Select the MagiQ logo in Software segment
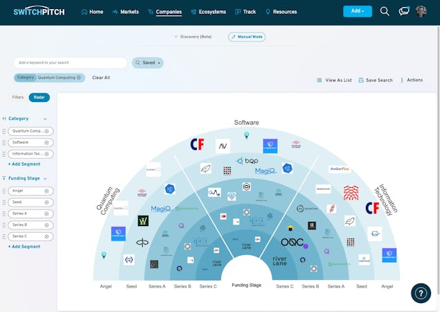 pyautogui.click(x=266, y=171)
